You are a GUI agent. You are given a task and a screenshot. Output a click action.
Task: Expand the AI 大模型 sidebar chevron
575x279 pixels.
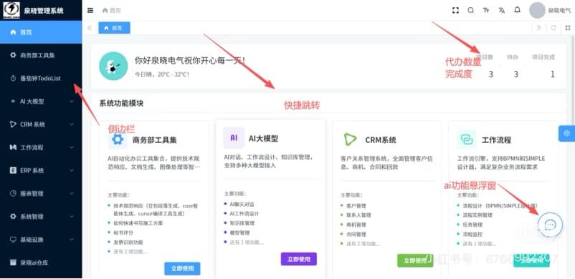click(x=72, y=102)
